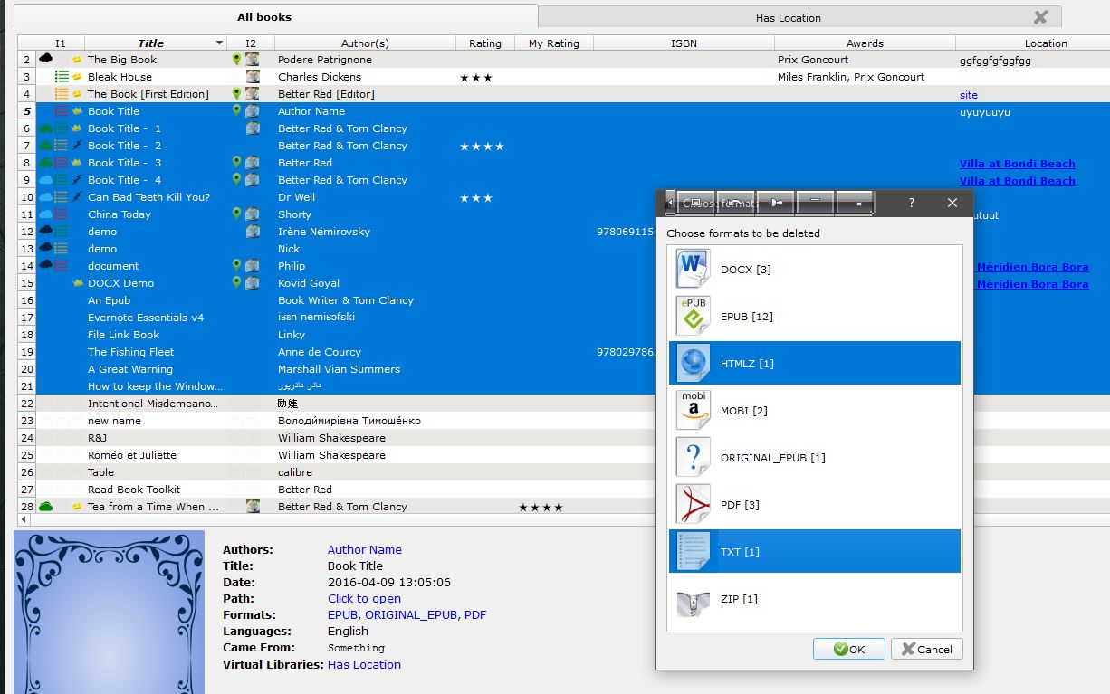Image resolution: width=1110 pixels, height=694 pixels.
Task: Open the 'site' link in Location column
Action: click(x=969, y=95)
